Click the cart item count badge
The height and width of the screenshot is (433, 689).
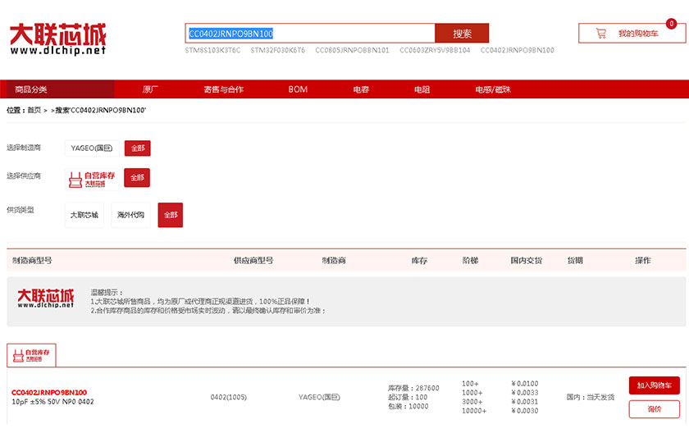coord(671,24)
